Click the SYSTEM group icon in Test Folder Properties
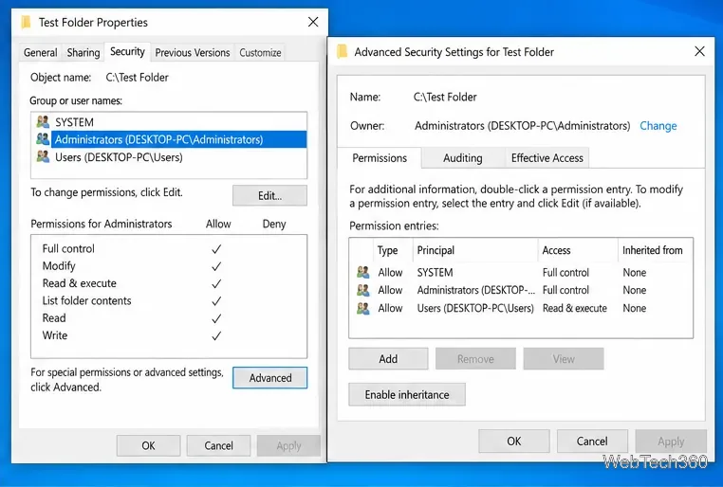The height and width of the screenshot is (487, 723). click(43, 122)
